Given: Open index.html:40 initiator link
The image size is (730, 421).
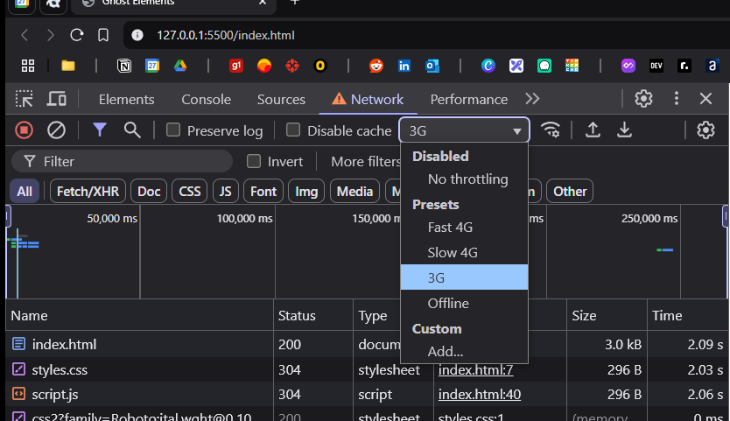Looking at the screenshot, I should 480,395.
